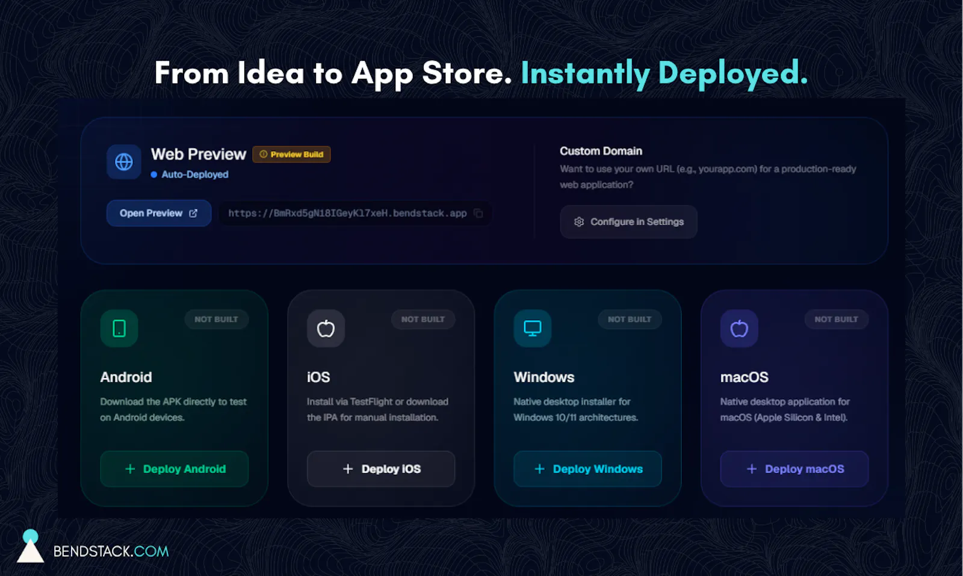The width and height of the screenshot is (963, 576).
Task: Click the Windows monitor icon
Action: (x=533, y=329)
